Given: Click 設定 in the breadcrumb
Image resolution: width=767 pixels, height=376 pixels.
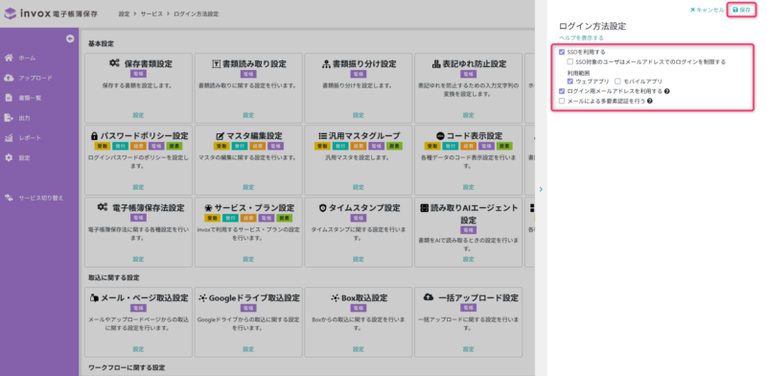Looking at the screenshot, I should 124,14.
